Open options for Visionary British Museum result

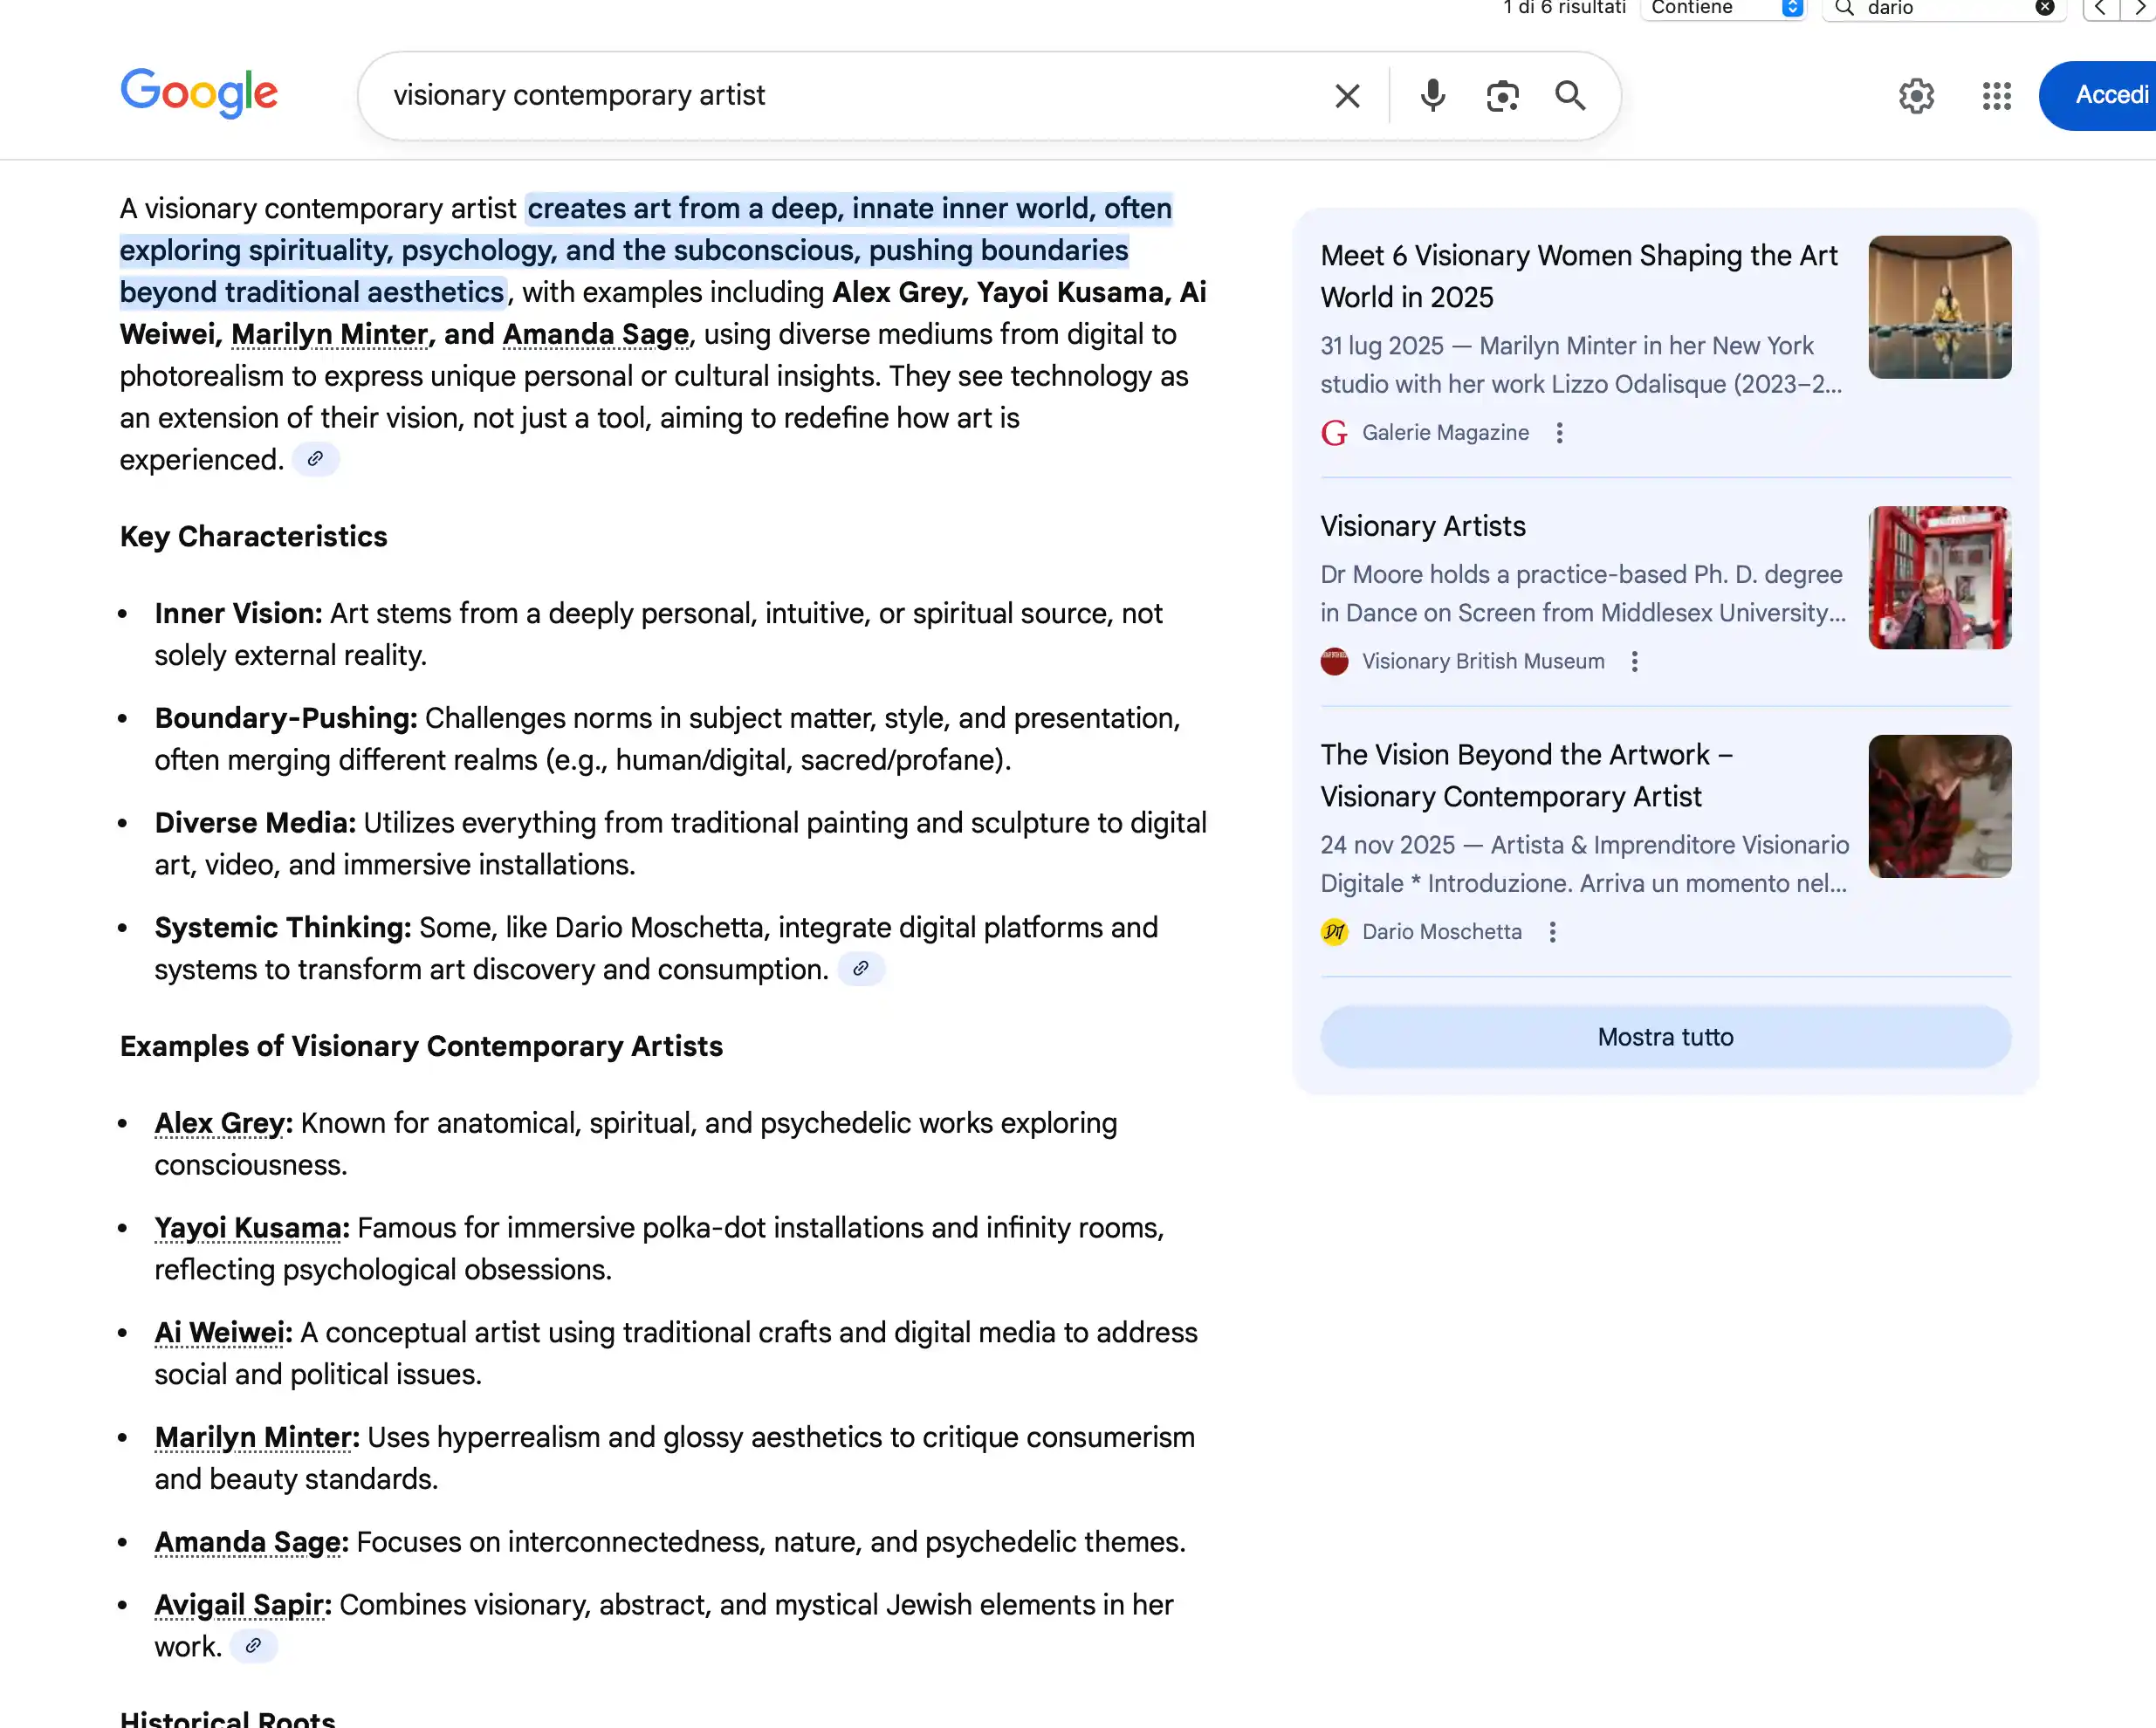(1635, 661)
